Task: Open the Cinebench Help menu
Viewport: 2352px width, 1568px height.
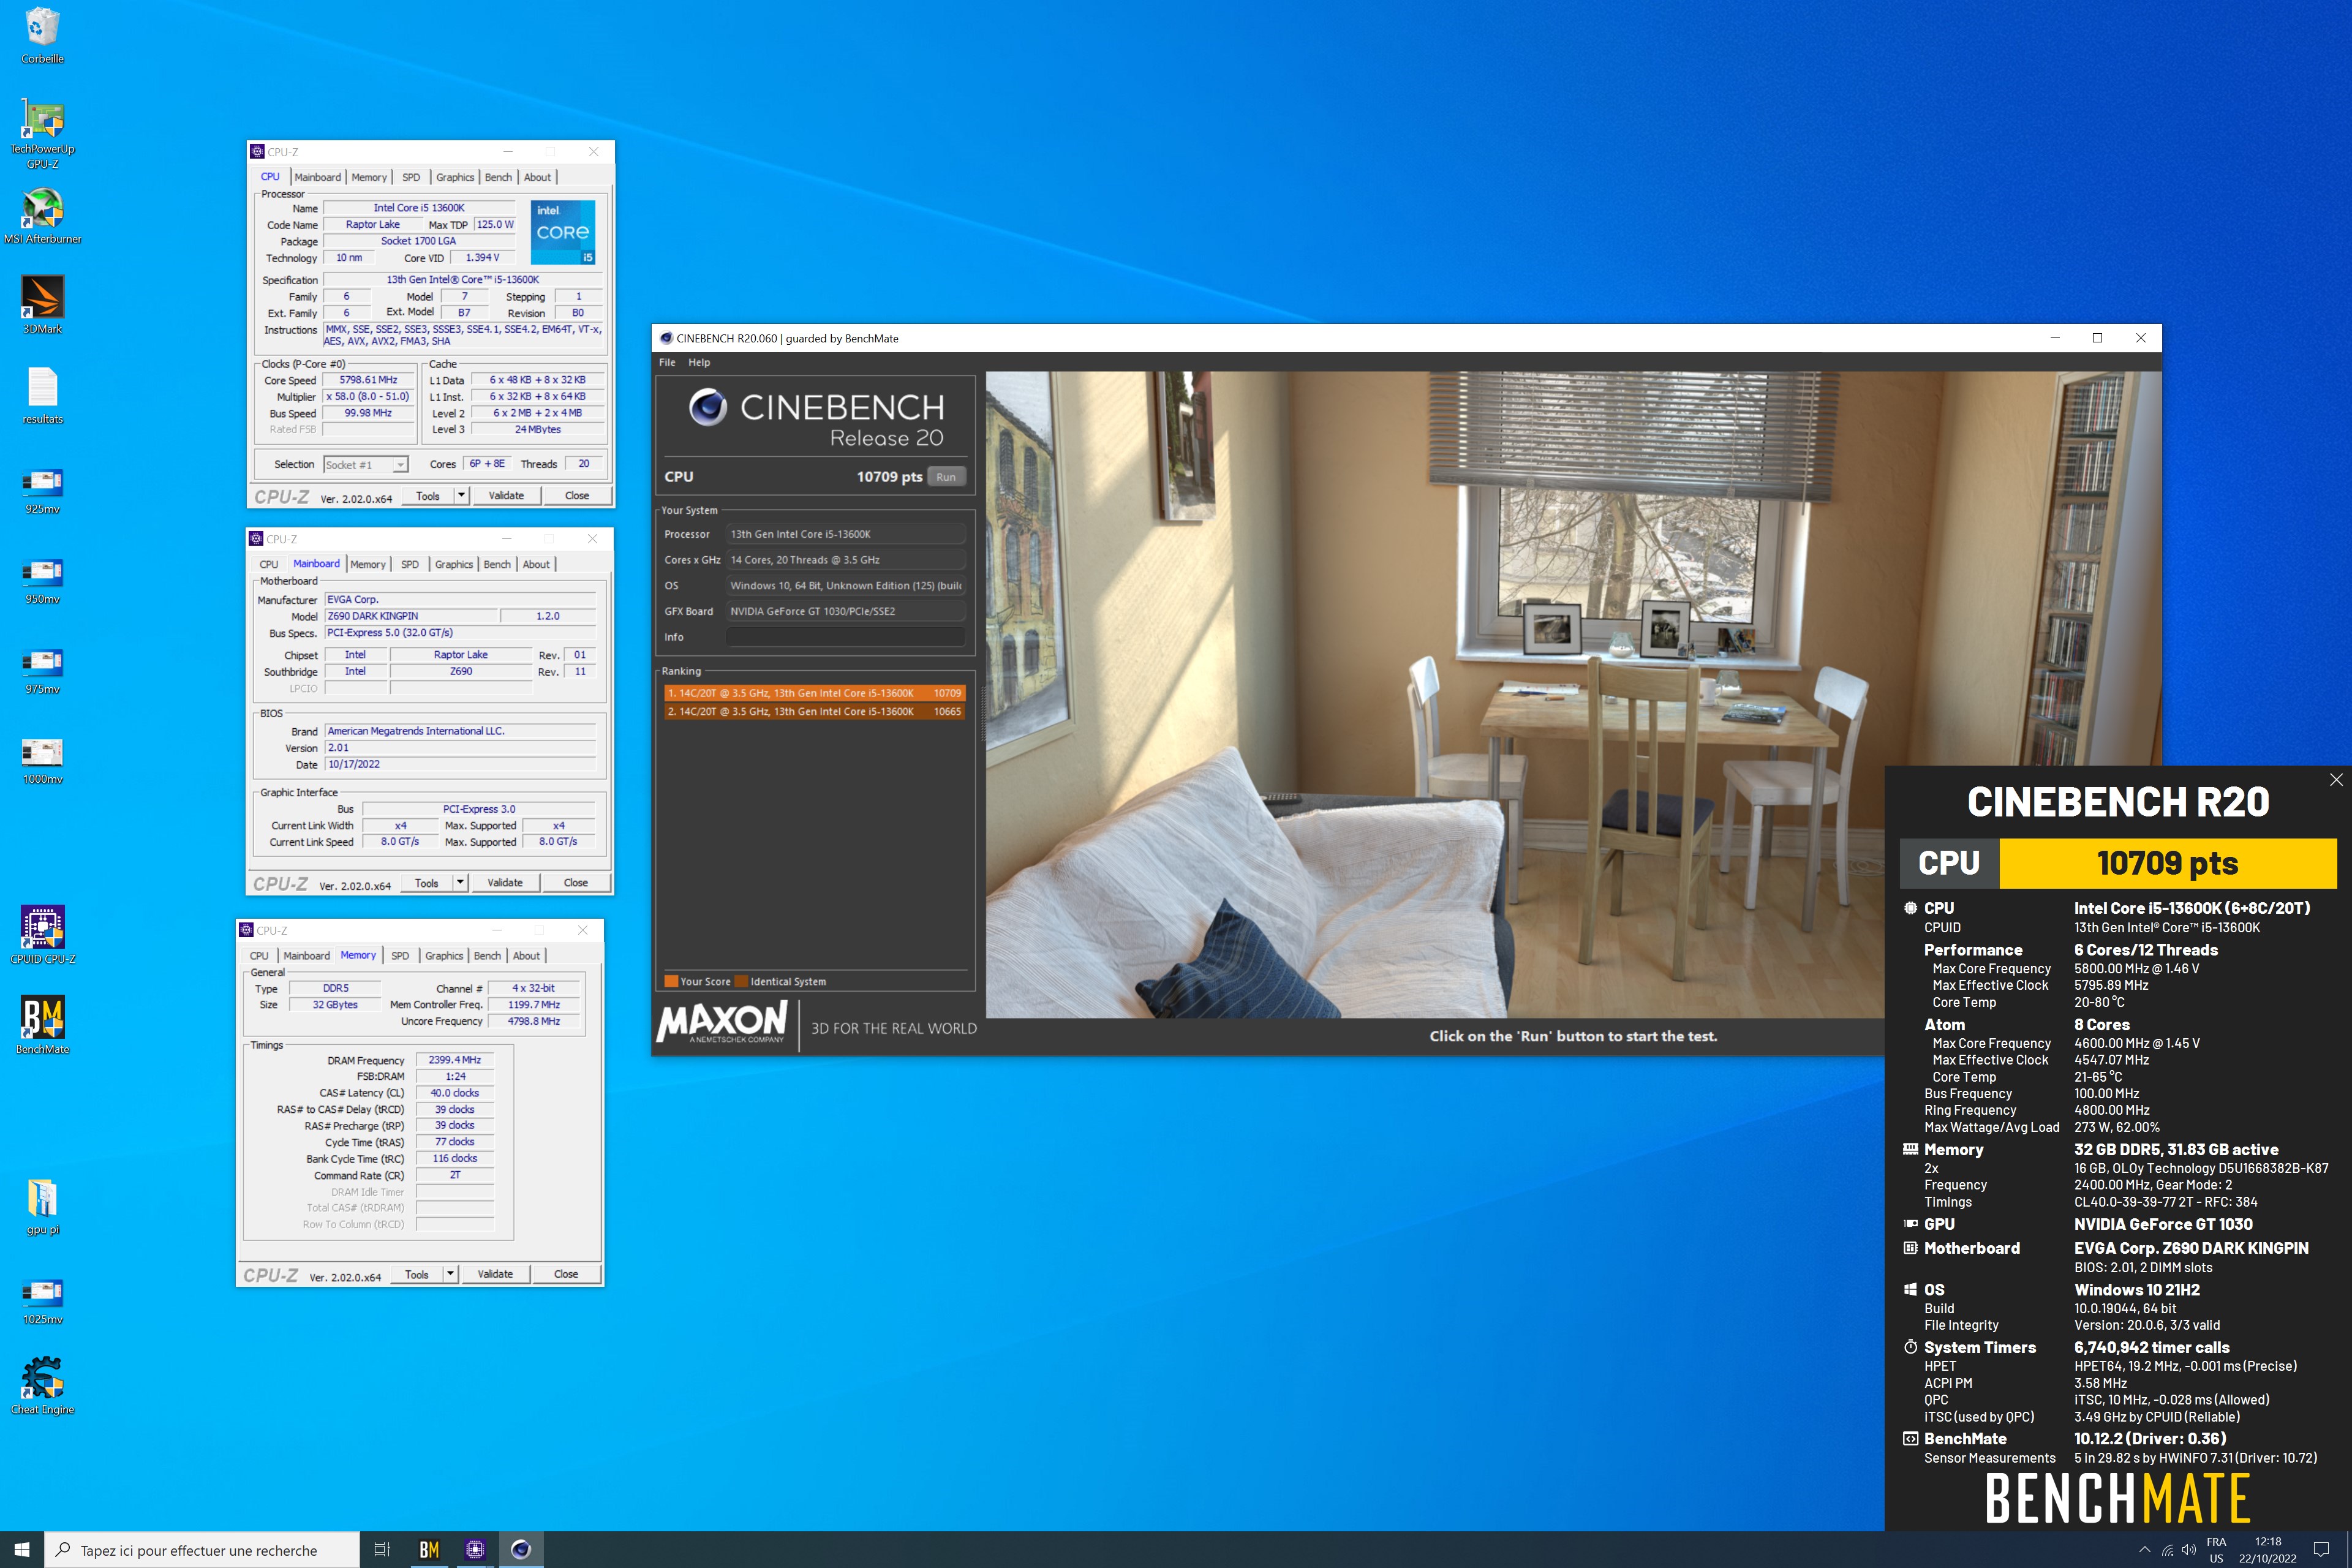Action: [x=699, y=363]
